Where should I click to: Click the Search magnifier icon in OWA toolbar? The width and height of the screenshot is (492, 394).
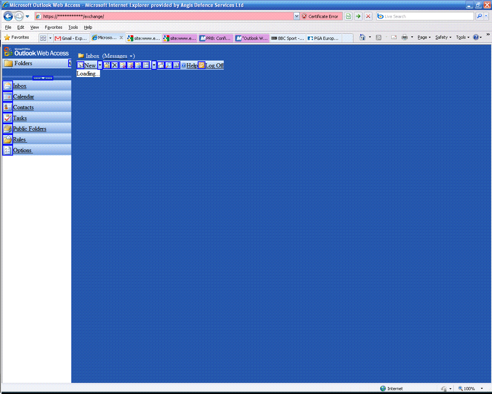coord(169,65)
